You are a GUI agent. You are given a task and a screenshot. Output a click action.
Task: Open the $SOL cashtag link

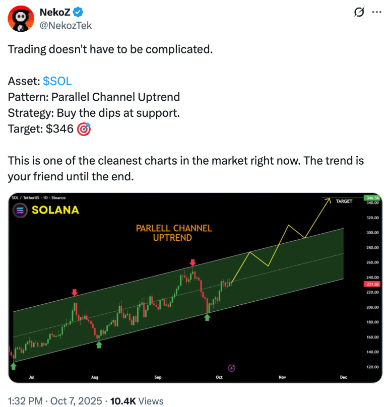click(x=57, y=81)
